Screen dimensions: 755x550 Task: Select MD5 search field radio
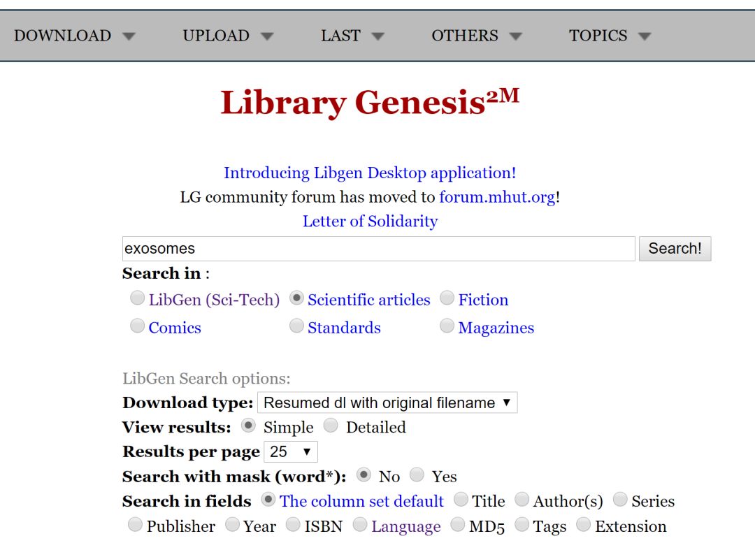coord(458,525)
